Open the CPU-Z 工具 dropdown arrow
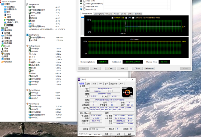 click(112, 134)
